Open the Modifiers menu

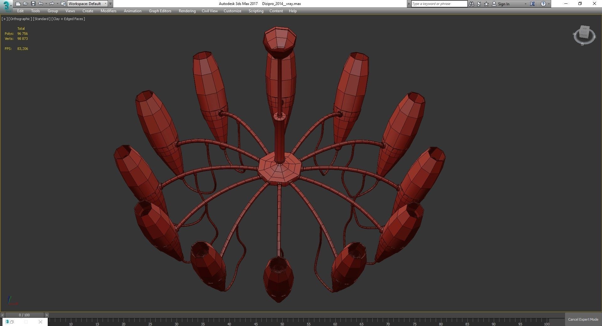click(109, 11)
